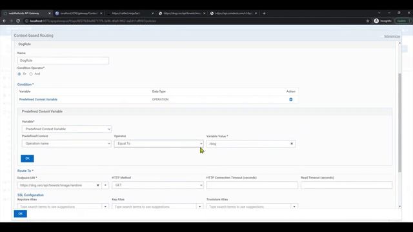Confirm condition with the upper OK button

[x=27, y=159]
